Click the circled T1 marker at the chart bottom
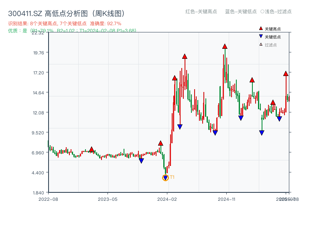Viewport: 321px width, 240px height. coord(165,177)
